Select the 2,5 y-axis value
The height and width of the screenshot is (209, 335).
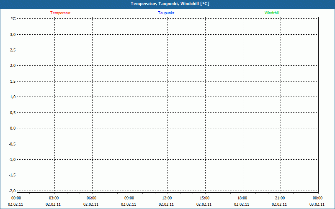tap(13, 50)
